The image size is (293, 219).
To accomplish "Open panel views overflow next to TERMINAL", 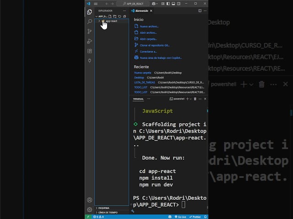I will pos(148,99).
